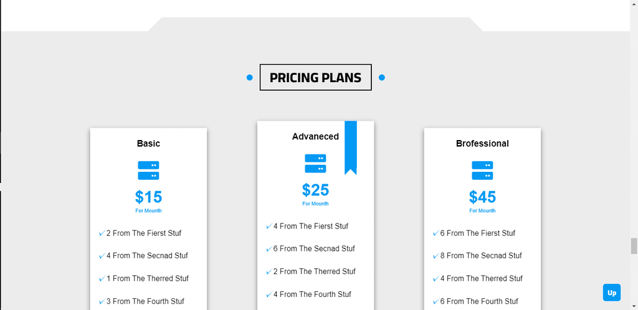Screen dimensions: 638x310
Task: Click the server icon in Brofessional plan
Action: [x=482, y=171]
